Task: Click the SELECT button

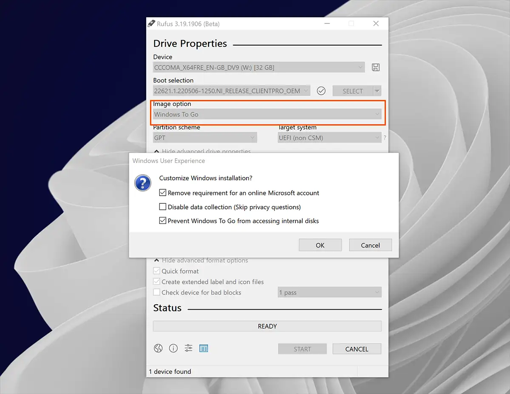Action: point(352,91)
